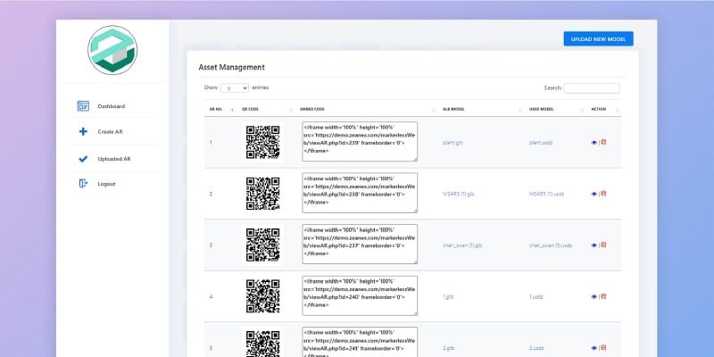View the plant.glb asset with eye icon

point(594,142)
